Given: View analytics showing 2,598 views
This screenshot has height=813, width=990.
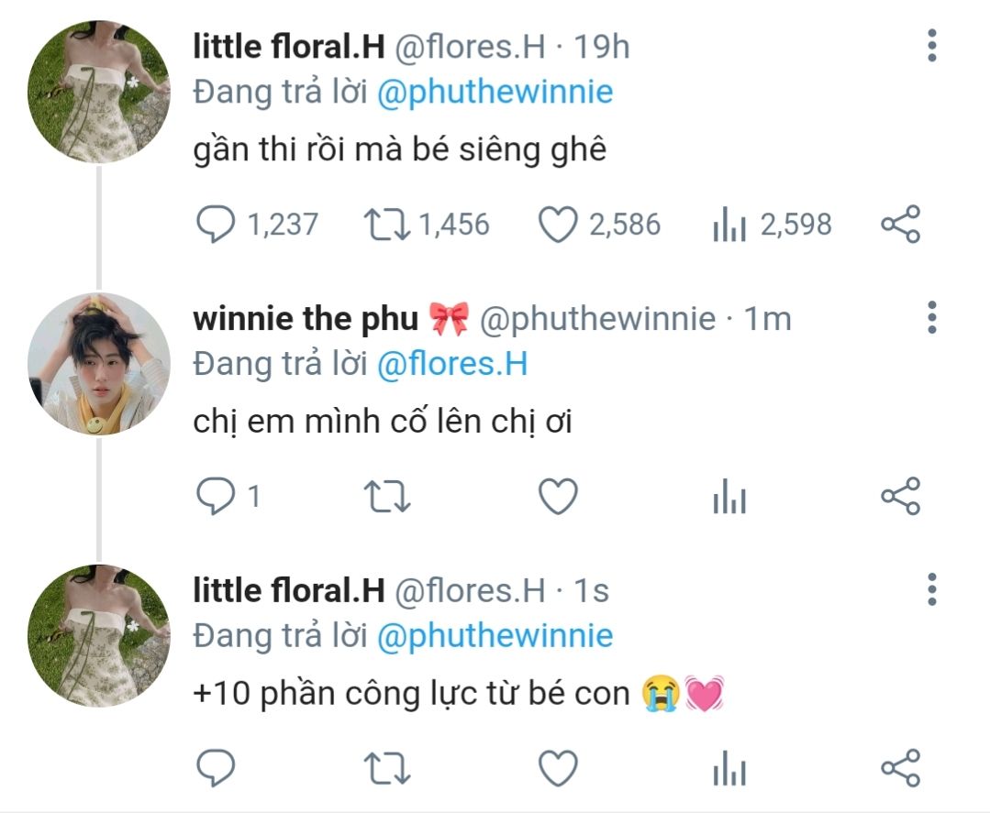Looking at the screenshot, I should click(729, 225).
